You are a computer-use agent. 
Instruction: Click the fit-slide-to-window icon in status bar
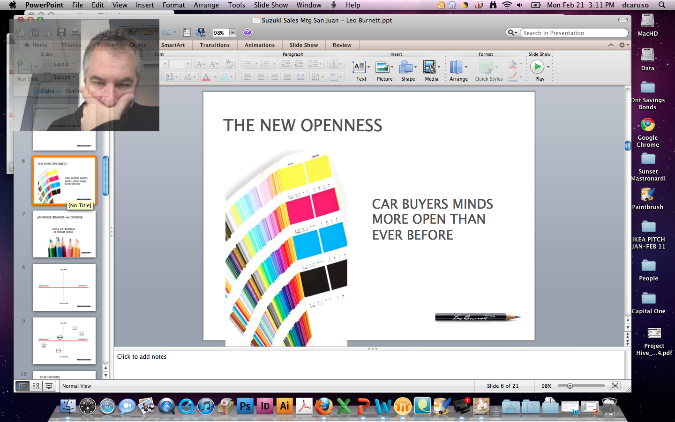pyautogui.click(x=615, y=386)
